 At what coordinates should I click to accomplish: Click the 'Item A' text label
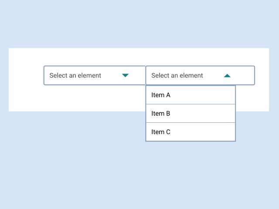(x=160, y=95)
